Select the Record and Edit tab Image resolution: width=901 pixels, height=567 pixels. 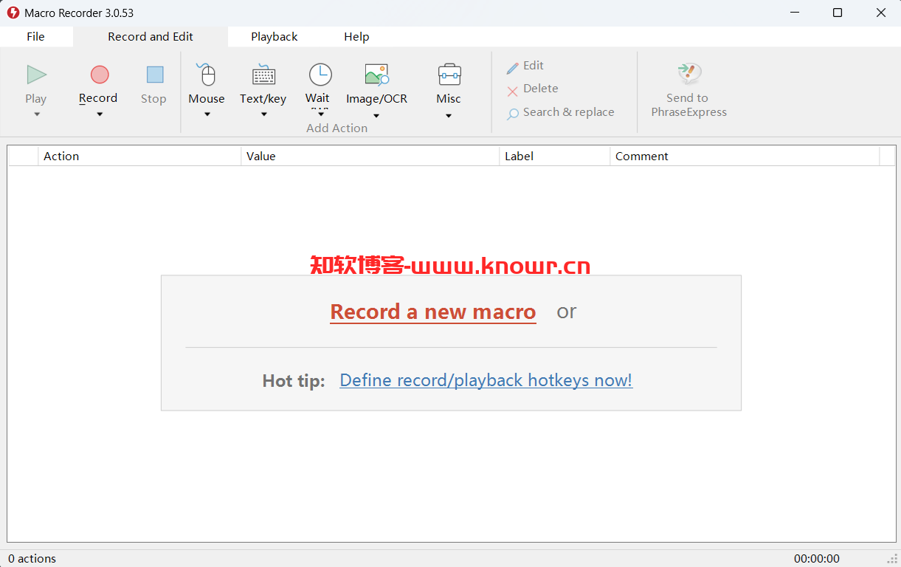click(x=151, y=37)
